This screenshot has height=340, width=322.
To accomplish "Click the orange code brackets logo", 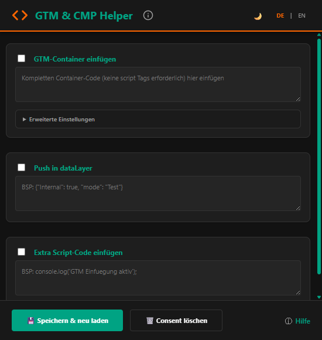I will tap(20, 15).
